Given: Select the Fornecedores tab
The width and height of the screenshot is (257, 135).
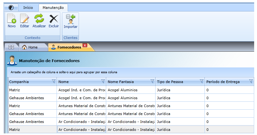Looking at the screenshot, I should click(69, 47).
